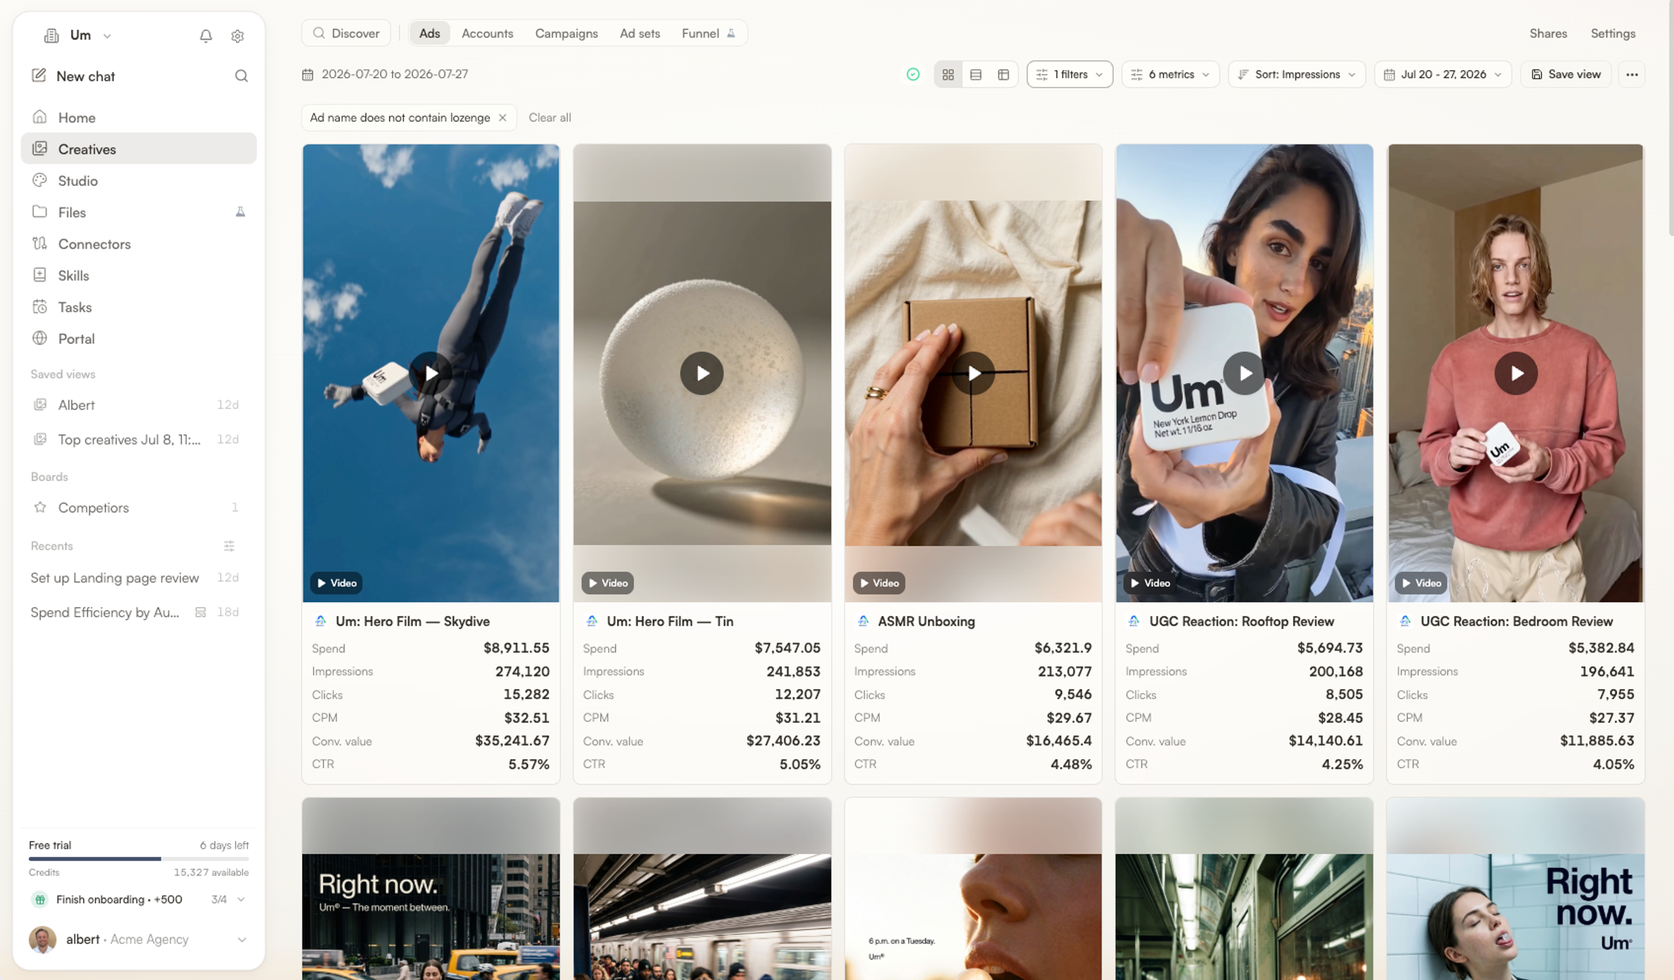Play the ASMR Unboxing video
Image resolution: width=1674 pixels, height=980 pixels.
pyautogui.click(x=973, y=374)
